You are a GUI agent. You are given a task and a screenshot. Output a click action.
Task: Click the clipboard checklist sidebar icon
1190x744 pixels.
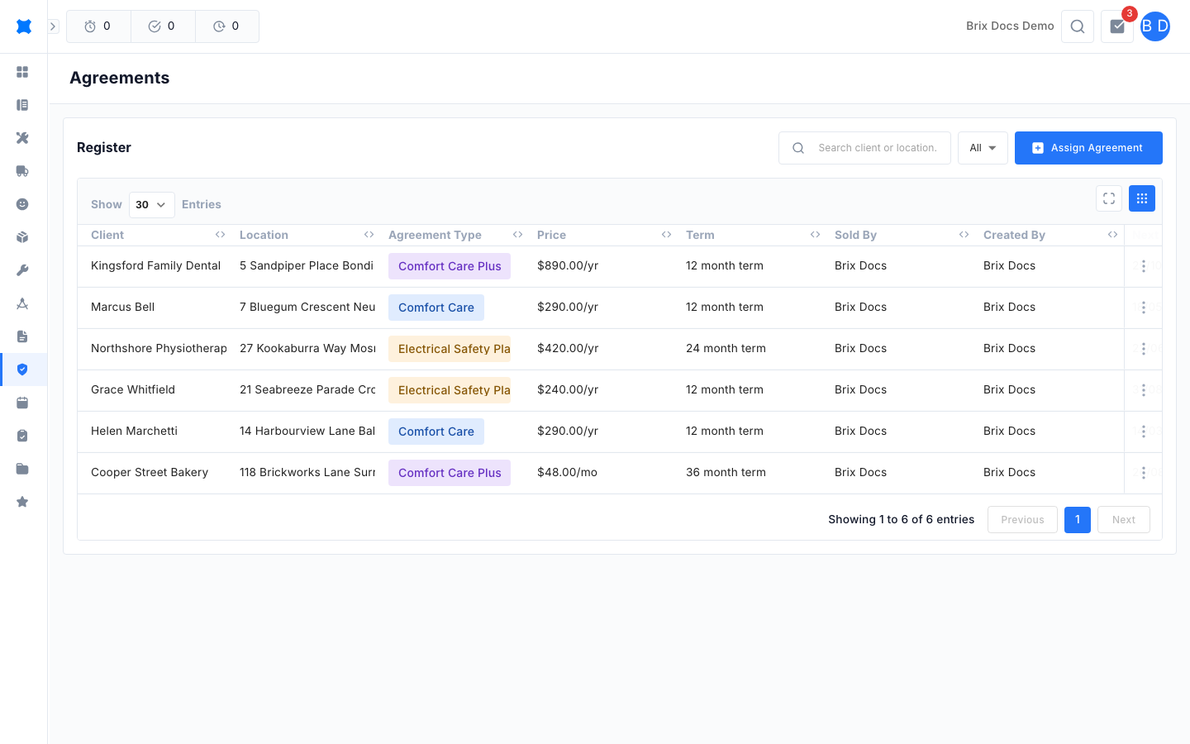click(x=22, y=436)
